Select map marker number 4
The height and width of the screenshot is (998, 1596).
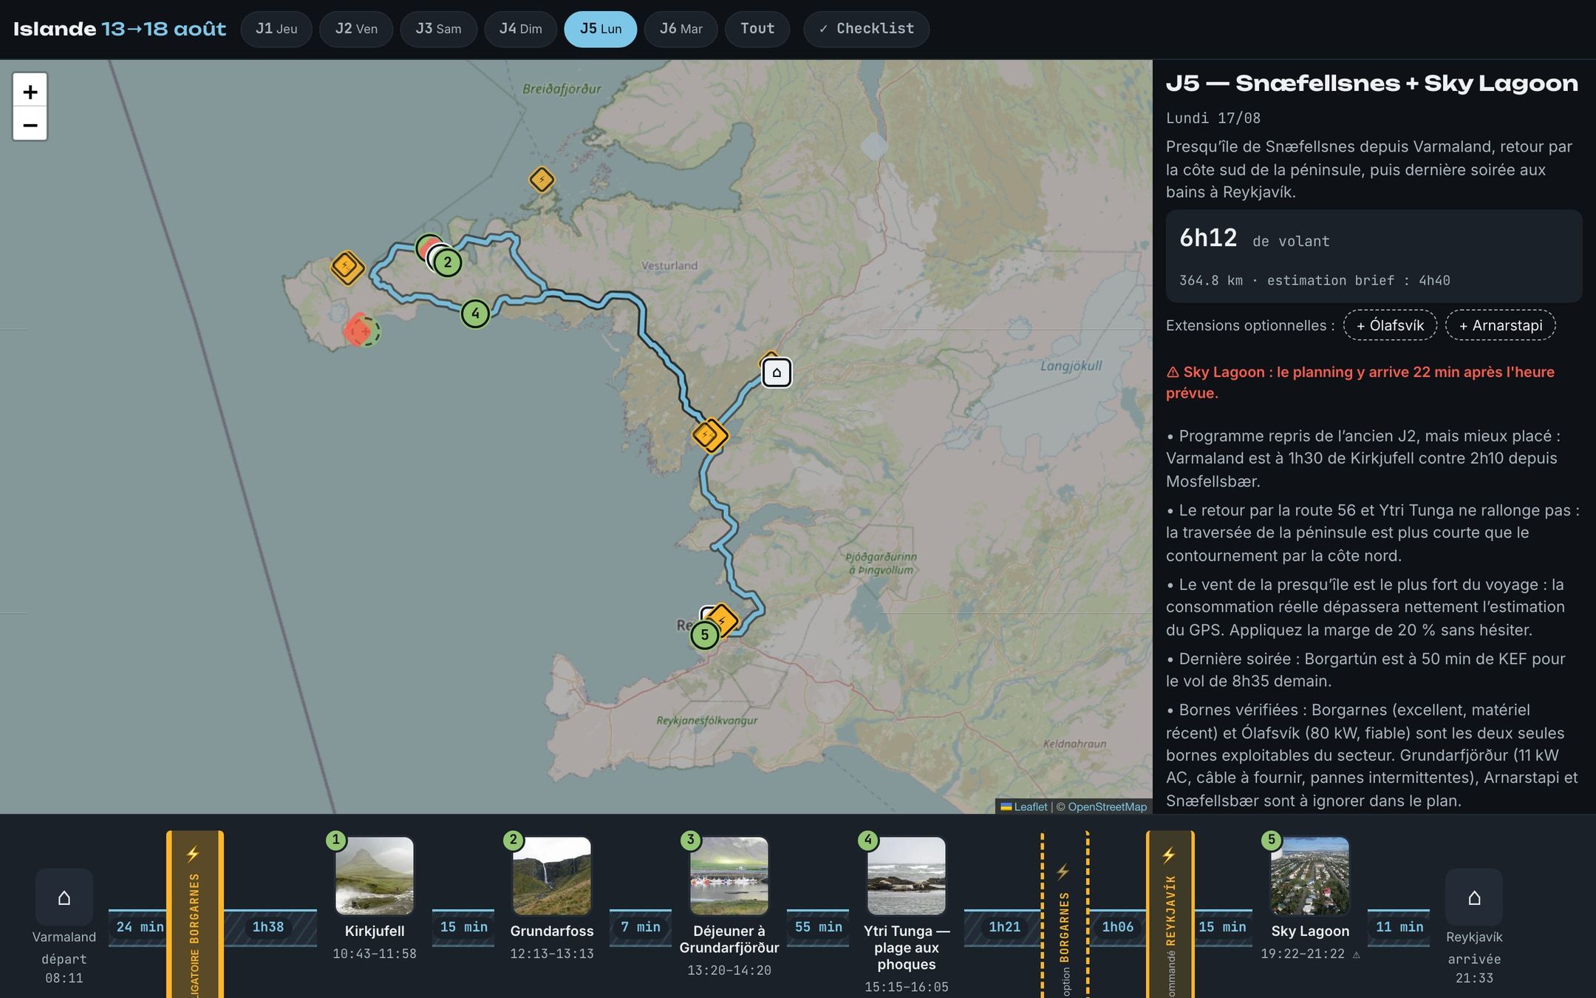point(475,313)
